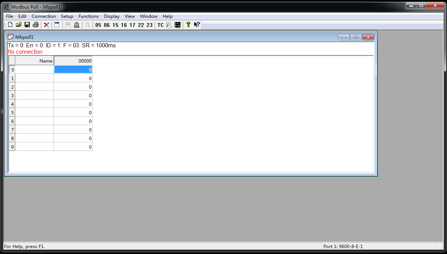The height and width of the screenshot is (254, 447).
Task: Click the red X delete toolbar icon
Action: pos(47,25)
